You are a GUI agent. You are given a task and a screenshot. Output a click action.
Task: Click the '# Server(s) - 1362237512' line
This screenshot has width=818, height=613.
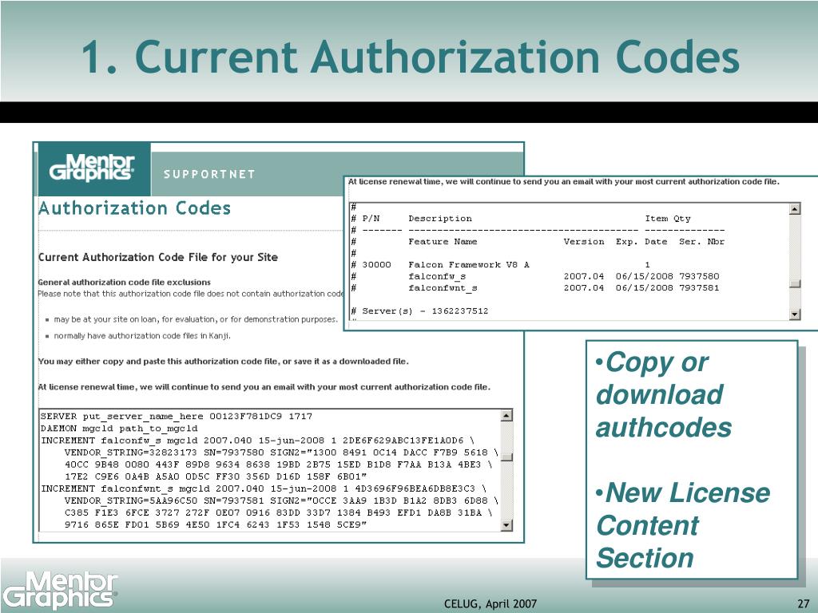[x=420, y=310]
